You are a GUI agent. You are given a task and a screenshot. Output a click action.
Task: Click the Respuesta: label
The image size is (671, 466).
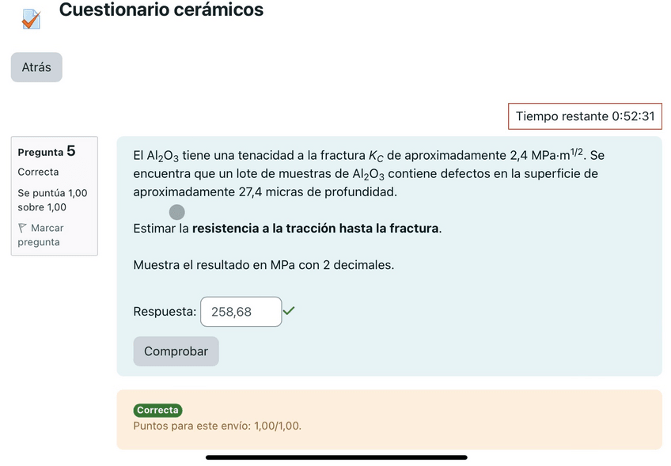click(x=165, y=312)
